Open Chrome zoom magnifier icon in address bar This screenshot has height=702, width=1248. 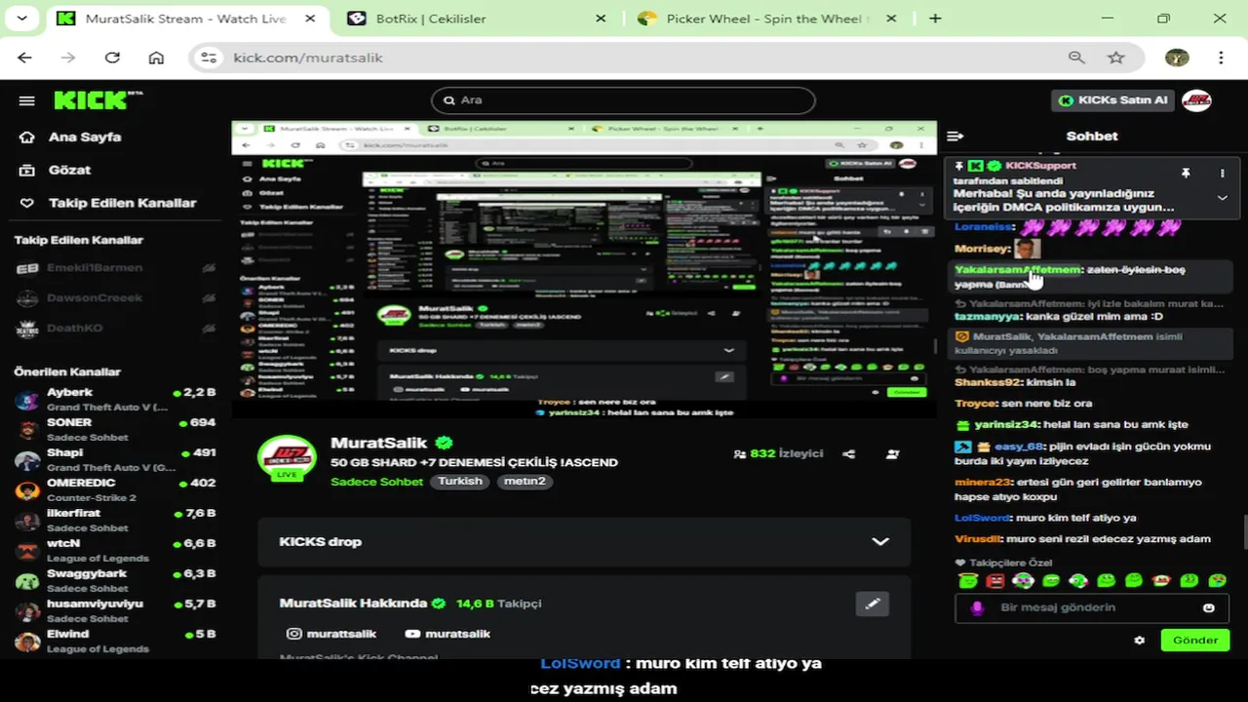pyautogui.click(x=1076, y=58)
